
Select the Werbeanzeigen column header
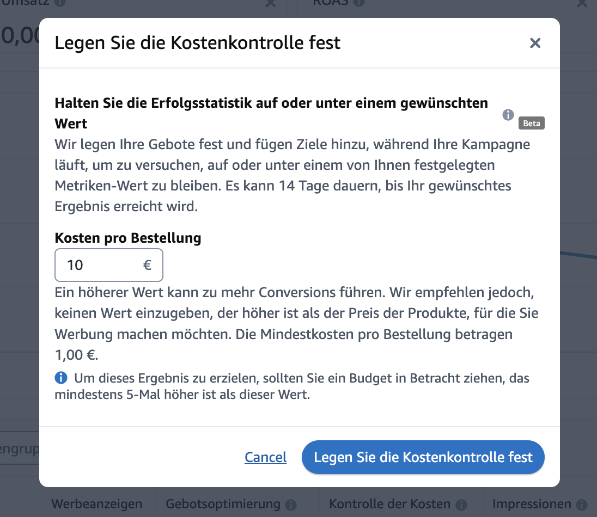point(97,504)
